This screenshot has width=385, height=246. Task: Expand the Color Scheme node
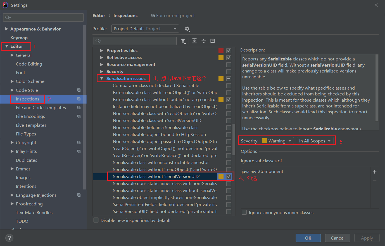(12, 81)
